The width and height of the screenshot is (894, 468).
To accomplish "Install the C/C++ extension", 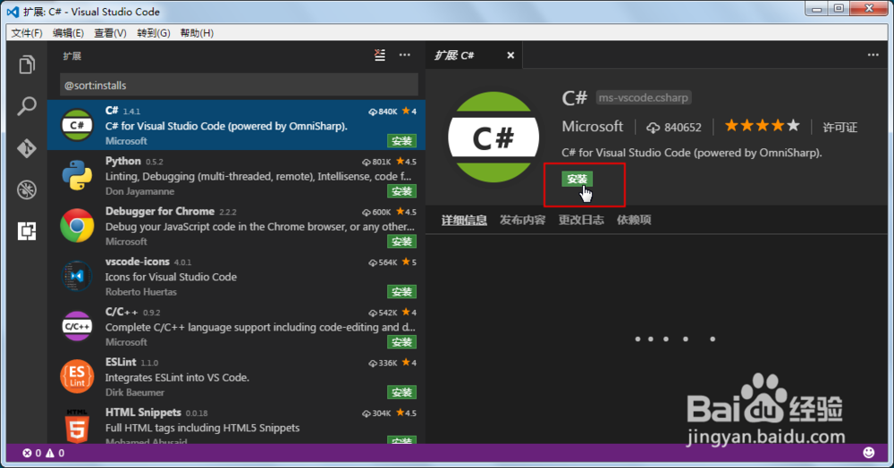I will point(401,341).
